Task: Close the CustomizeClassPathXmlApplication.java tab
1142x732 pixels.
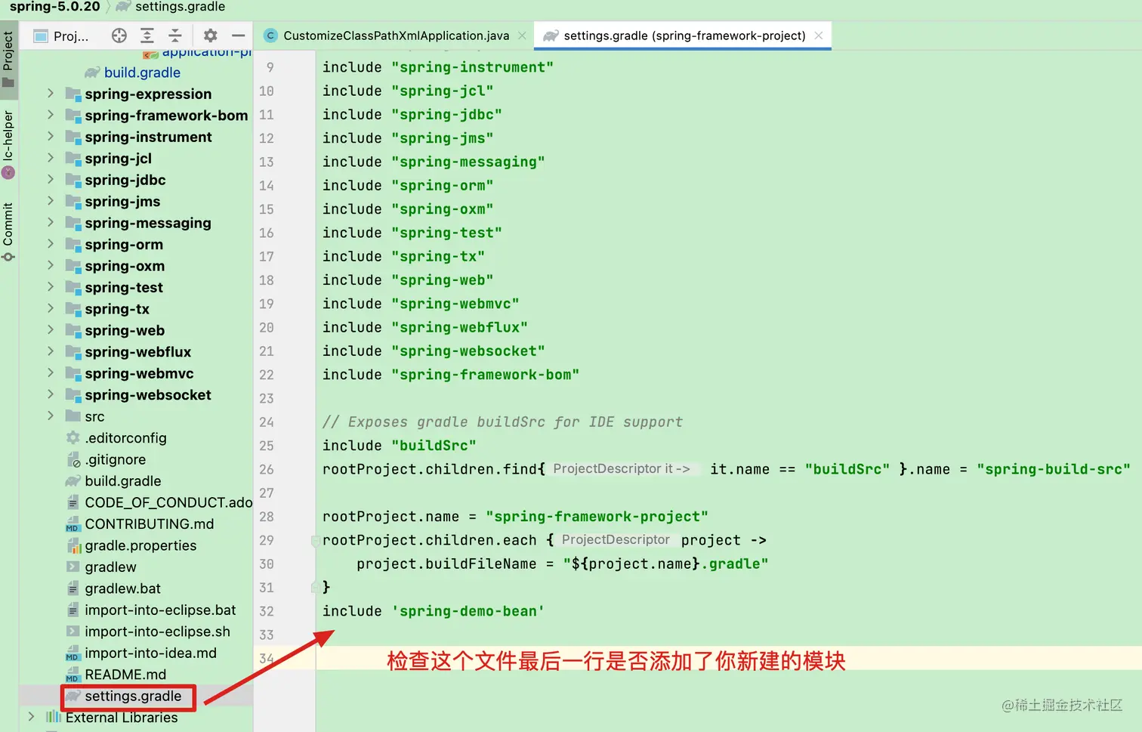Action: [522, 36]
